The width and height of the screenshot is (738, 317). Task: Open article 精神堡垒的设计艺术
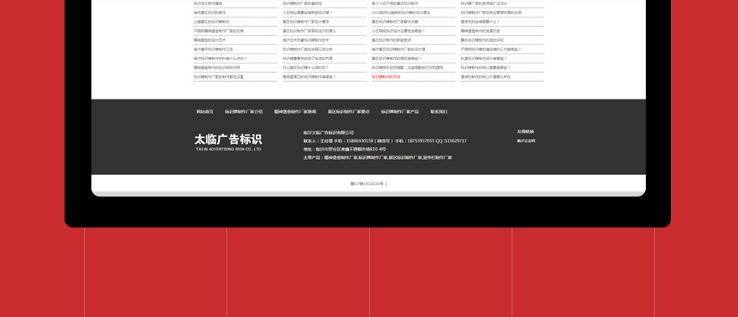[210, 40]
